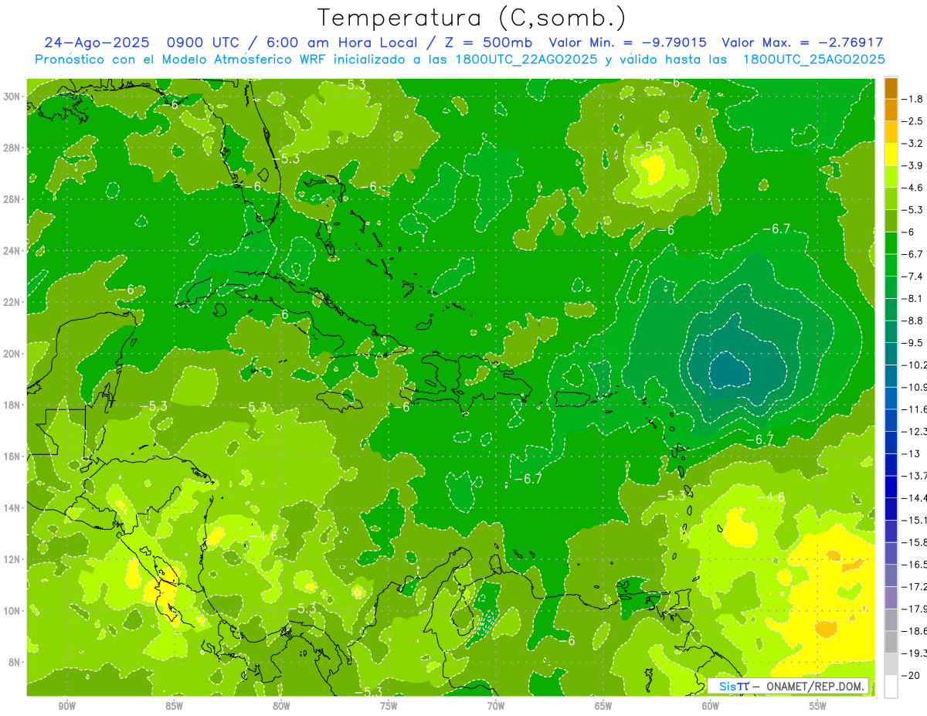
Task: Click the 10N latitude axis label
Action: tap(13, 610)
